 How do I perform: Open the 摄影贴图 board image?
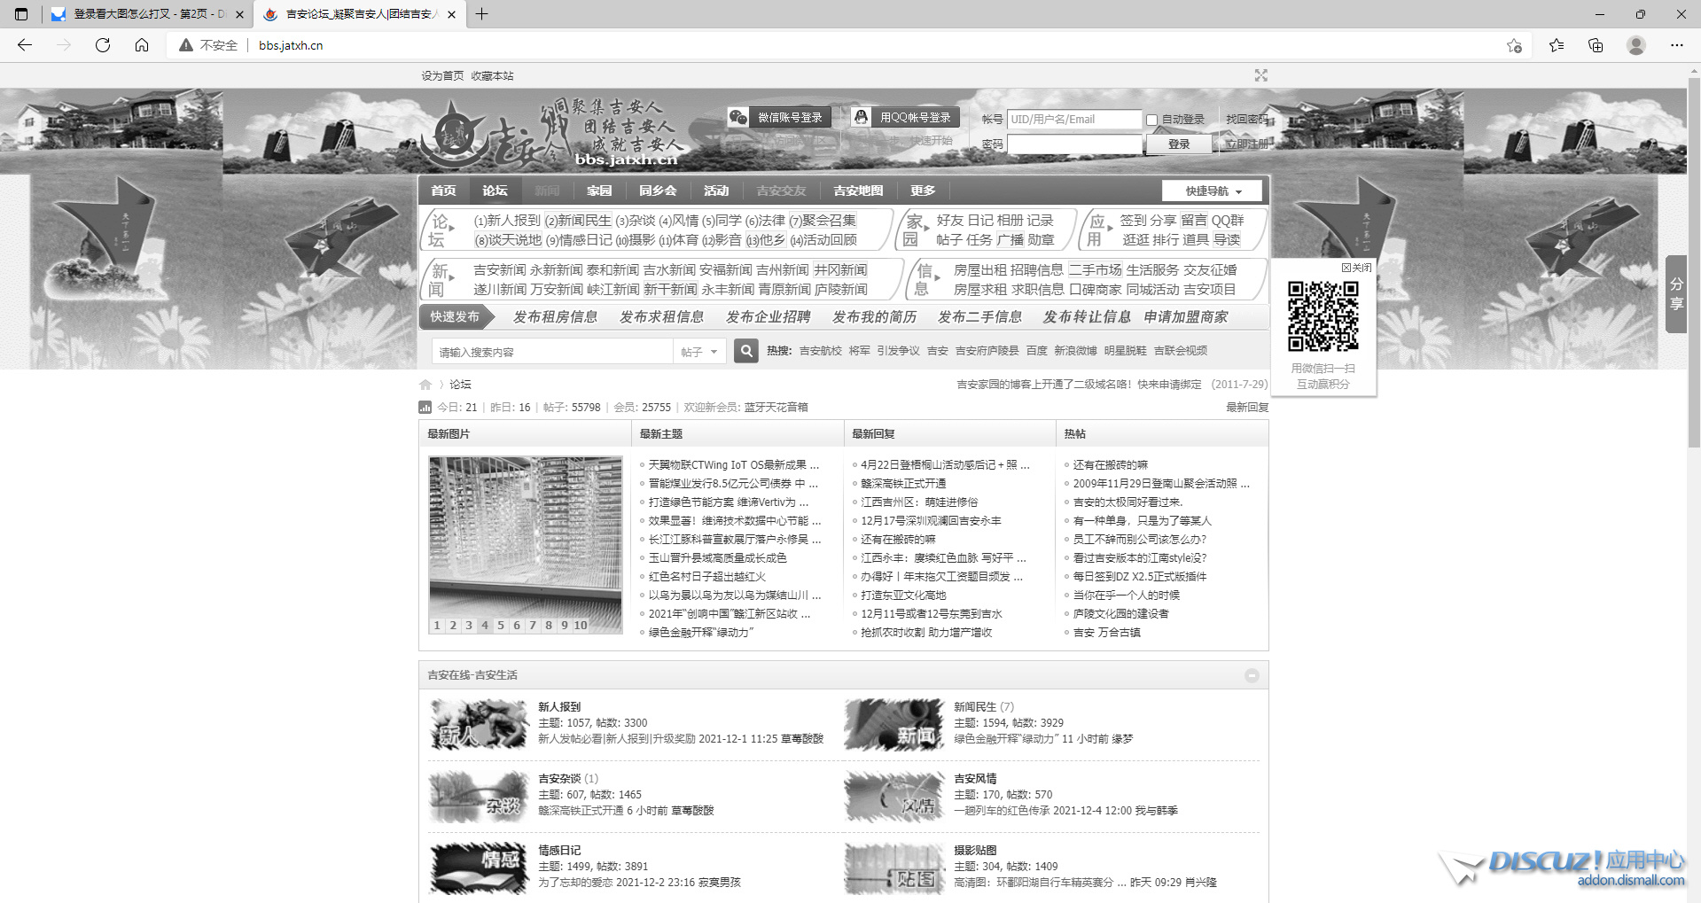894,868
